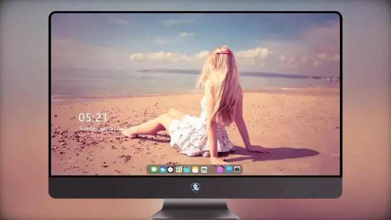Launch the pink iTunes music icon
The width and height of the screenshot is (391, 220).
click(219, 169)
